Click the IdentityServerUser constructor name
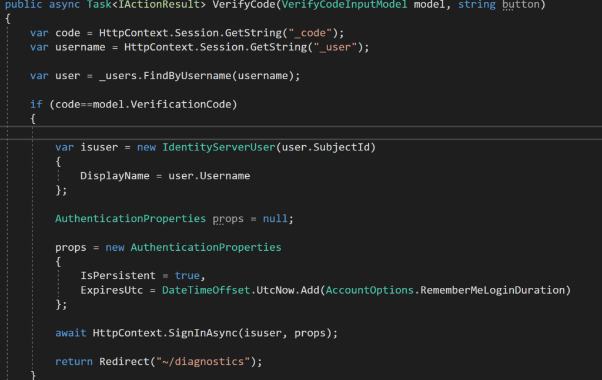The image size is (602, 380). pos(219,147)
